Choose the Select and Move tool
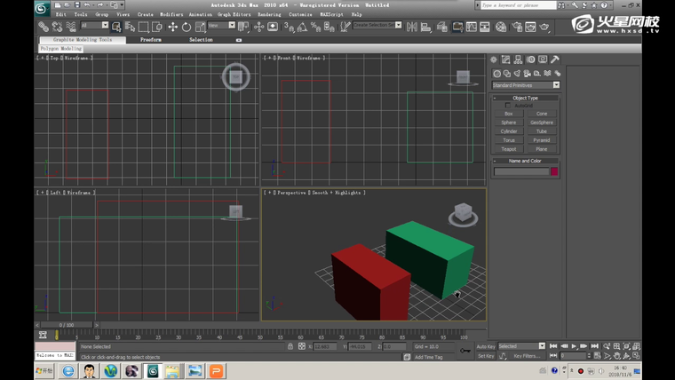Viewport: 675px width, 380px height. pos(172,28)
